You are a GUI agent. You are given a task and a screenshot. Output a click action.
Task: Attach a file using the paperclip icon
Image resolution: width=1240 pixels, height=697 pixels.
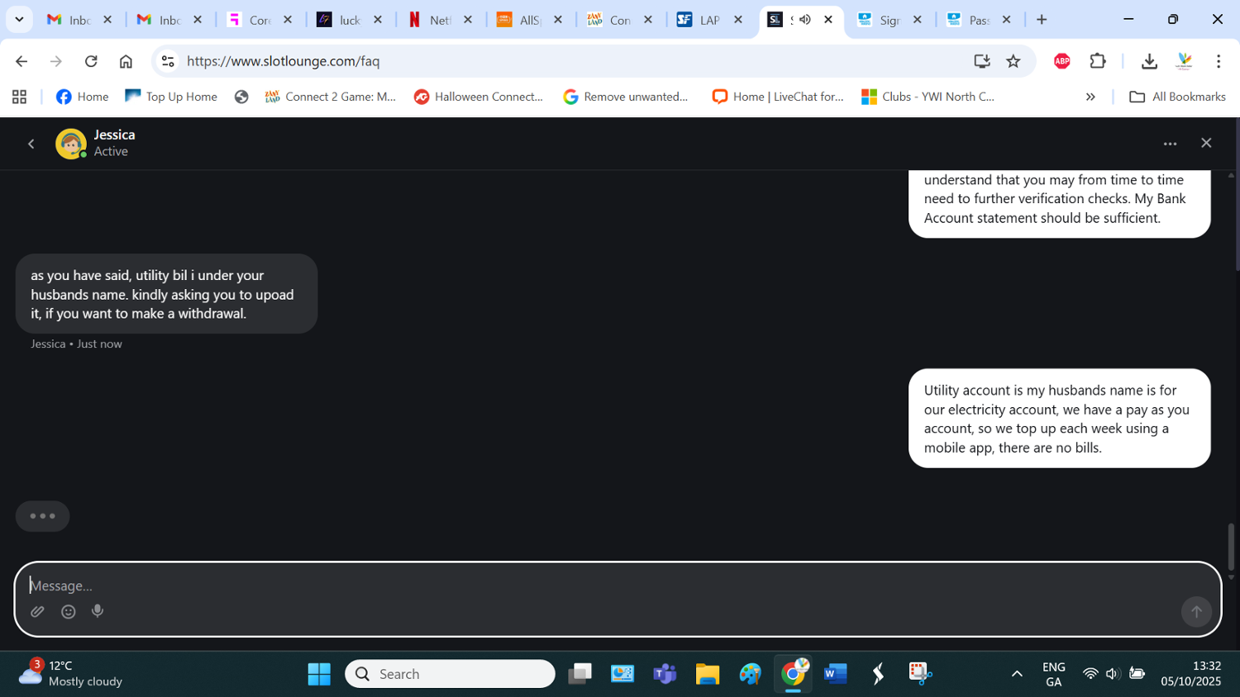click(x=37, y=612)
